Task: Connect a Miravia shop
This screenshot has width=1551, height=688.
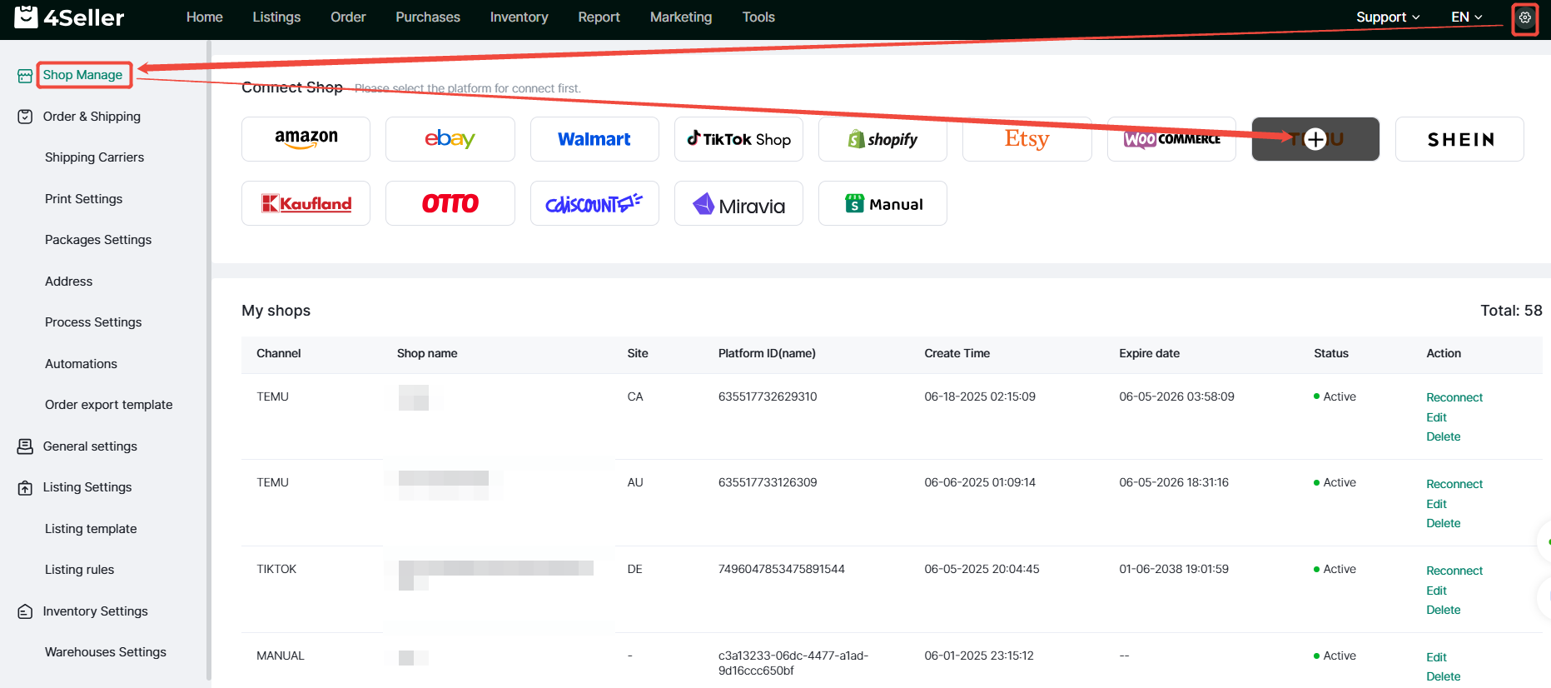Action: tap(738, 203)
